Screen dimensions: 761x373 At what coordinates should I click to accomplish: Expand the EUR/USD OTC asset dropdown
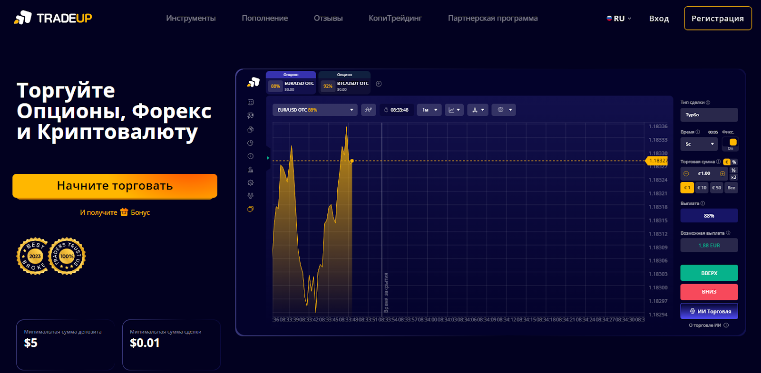(314, 110)
